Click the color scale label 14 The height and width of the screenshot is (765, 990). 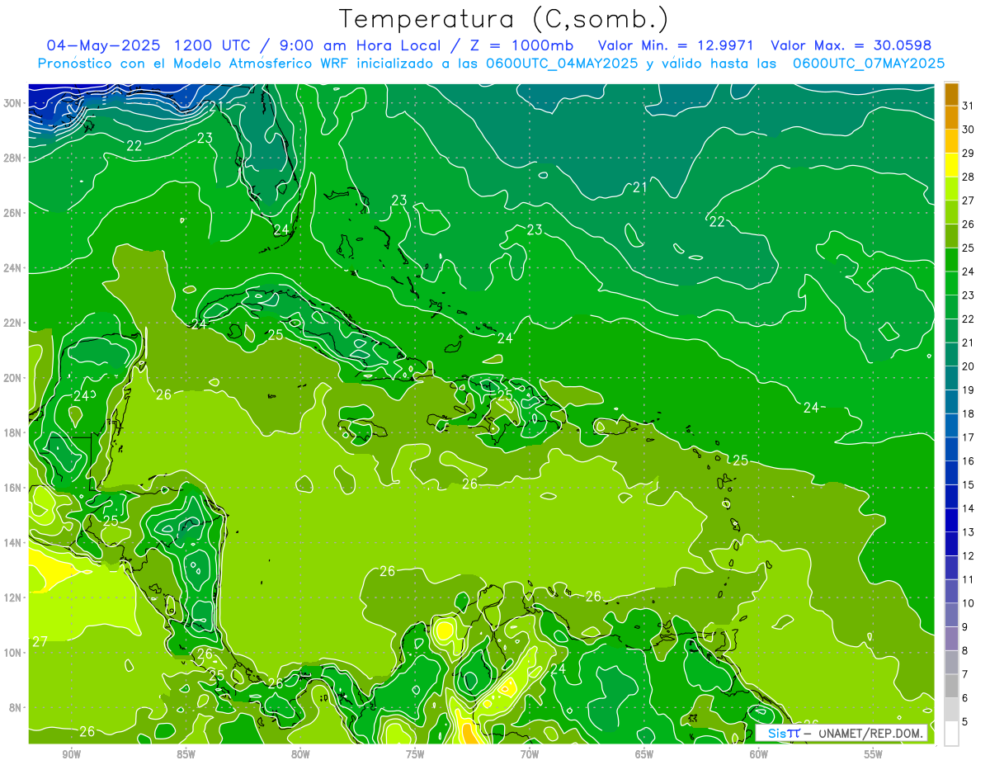click(x=969, y=508)
